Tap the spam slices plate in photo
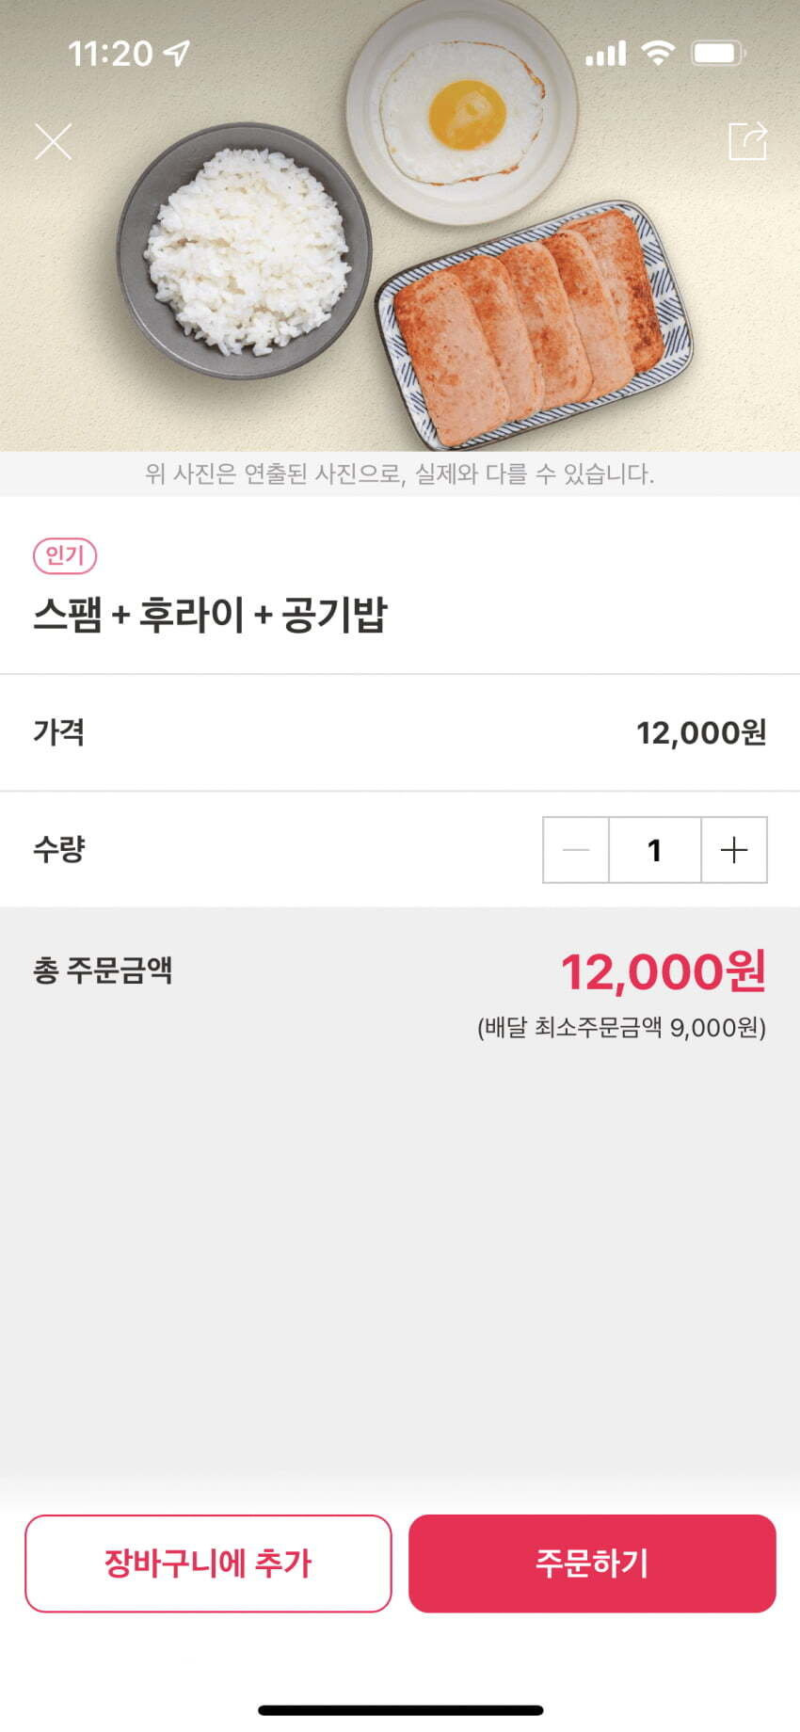 pyautogui.click(x=534, y=325)
